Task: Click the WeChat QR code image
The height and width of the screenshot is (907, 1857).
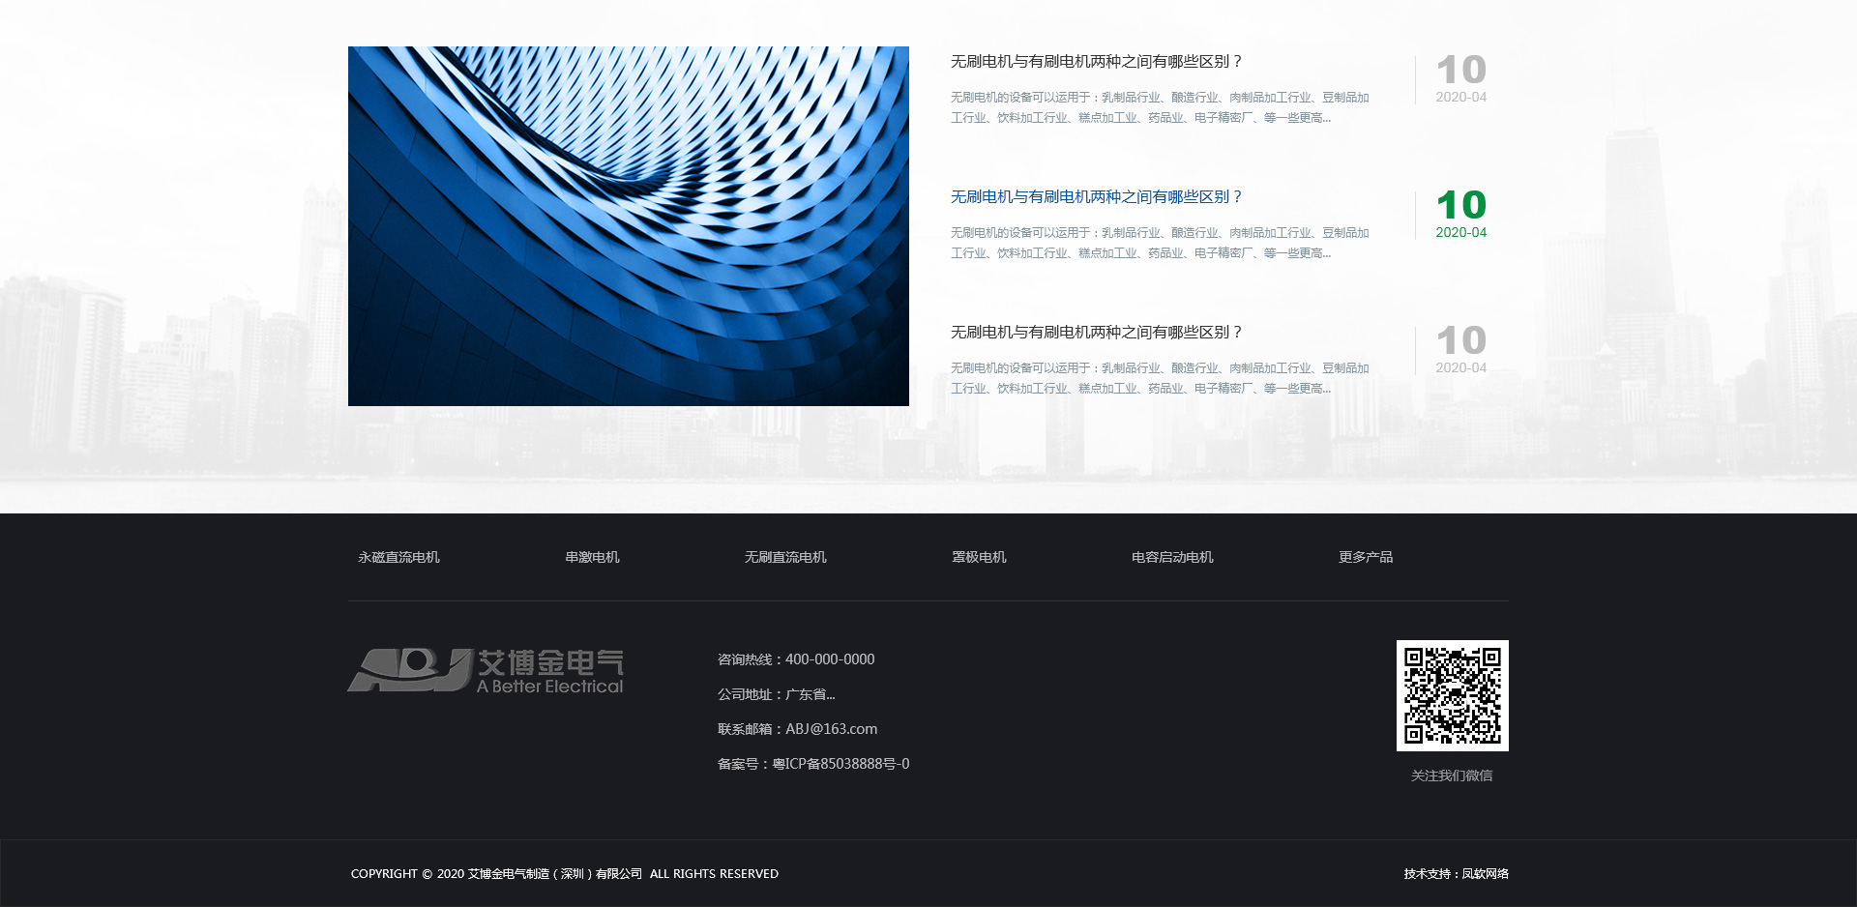Action: (x=1452, y=695)
